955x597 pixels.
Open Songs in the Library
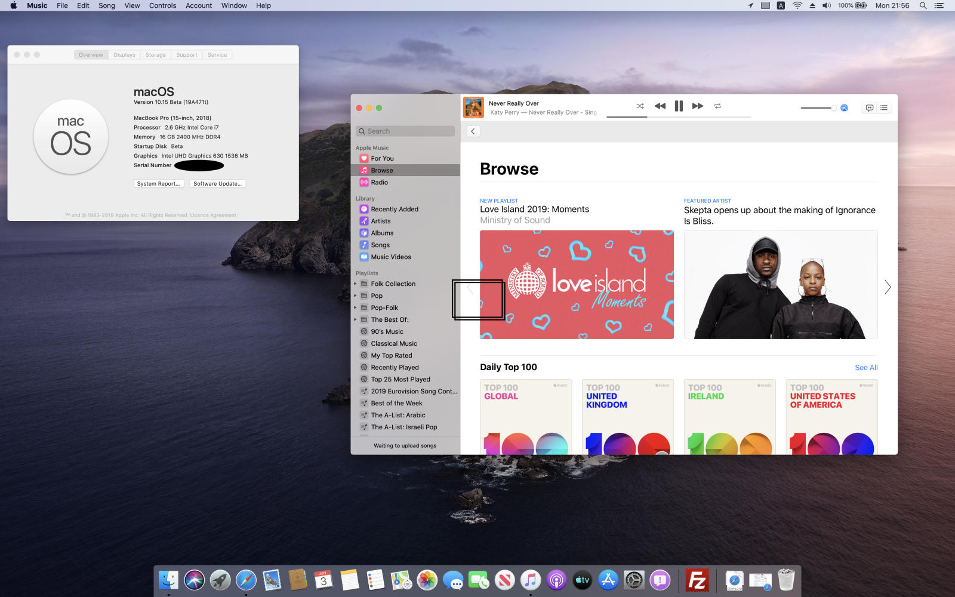pos(405,245)
